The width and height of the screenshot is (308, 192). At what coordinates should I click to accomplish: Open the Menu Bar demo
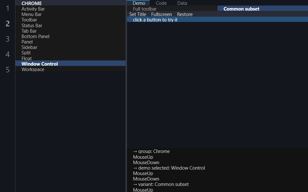pyautogui.click(x=70, y=14)
